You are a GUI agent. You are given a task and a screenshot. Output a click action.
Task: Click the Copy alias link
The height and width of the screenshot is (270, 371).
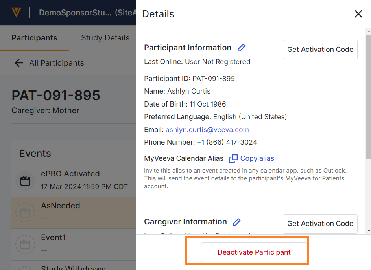tap(257, 158)
